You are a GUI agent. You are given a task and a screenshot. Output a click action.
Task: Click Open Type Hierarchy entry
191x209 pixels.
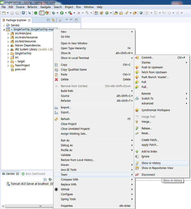(x=94, y=48)
